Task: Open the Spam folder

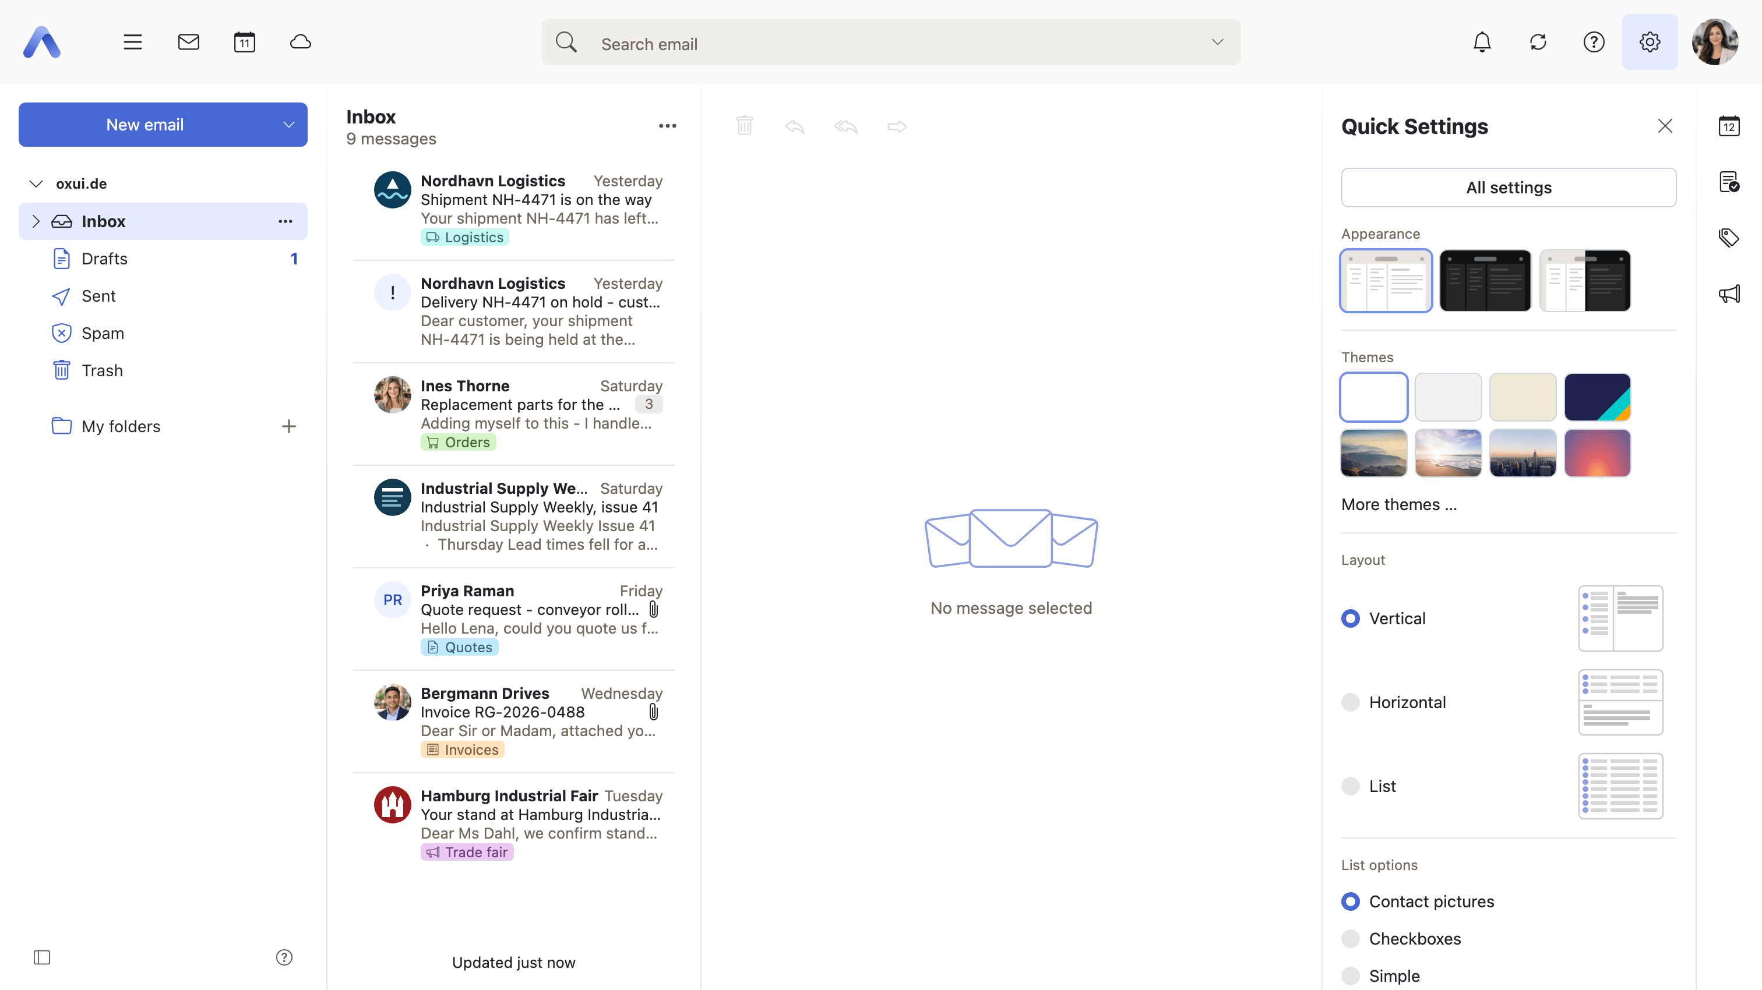Action: 163,334
